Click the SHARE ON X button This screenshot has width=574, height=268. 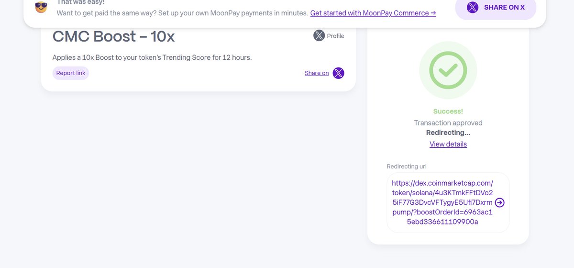496,8
